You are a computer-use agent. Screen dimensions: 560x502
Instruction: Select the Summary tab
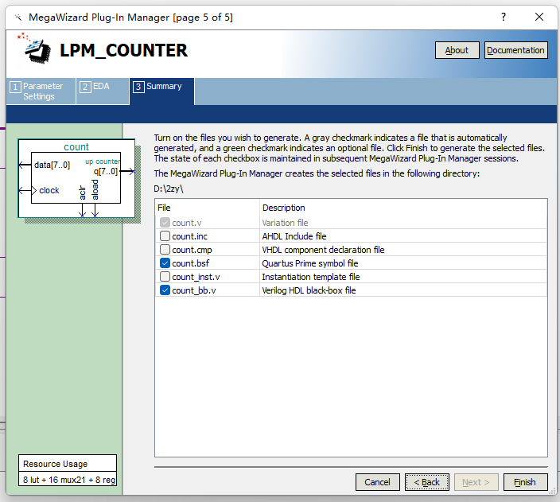(x=161, y=91)
